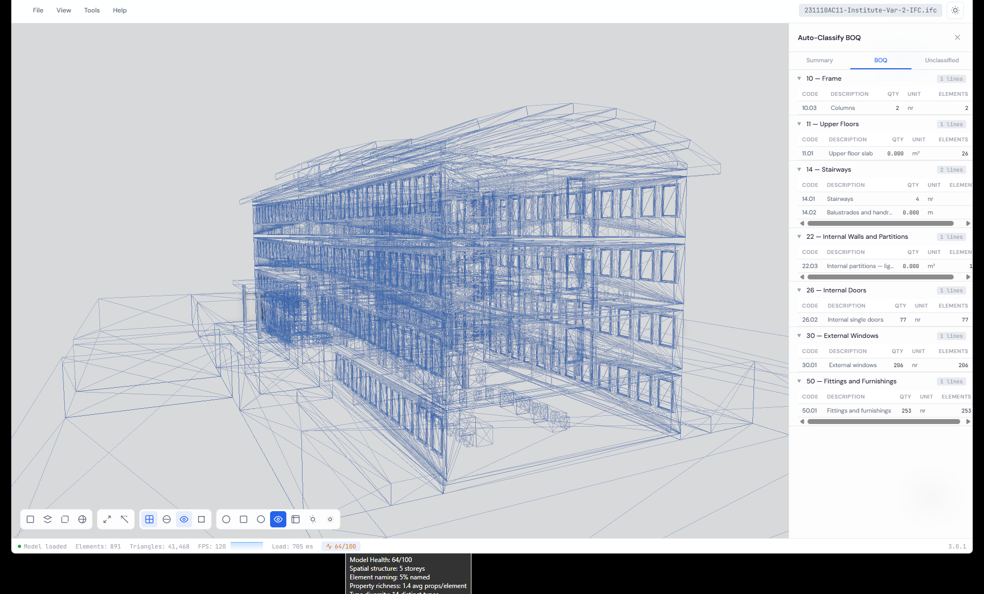Select the 30.01 External windows row
984x594 pixels.
[x=885, y=365]
